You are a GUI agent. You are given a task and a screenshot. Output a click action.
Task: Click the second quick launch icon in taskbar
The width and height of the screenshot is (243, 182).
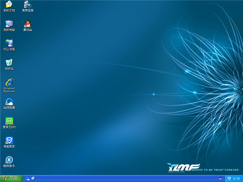pos(33,179)
